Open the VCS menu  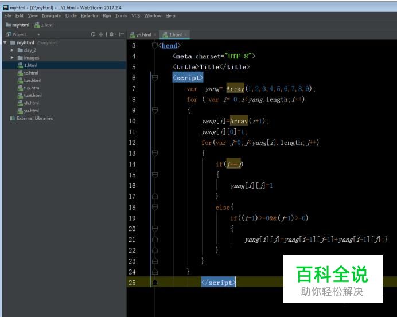[x=136, y=15]
